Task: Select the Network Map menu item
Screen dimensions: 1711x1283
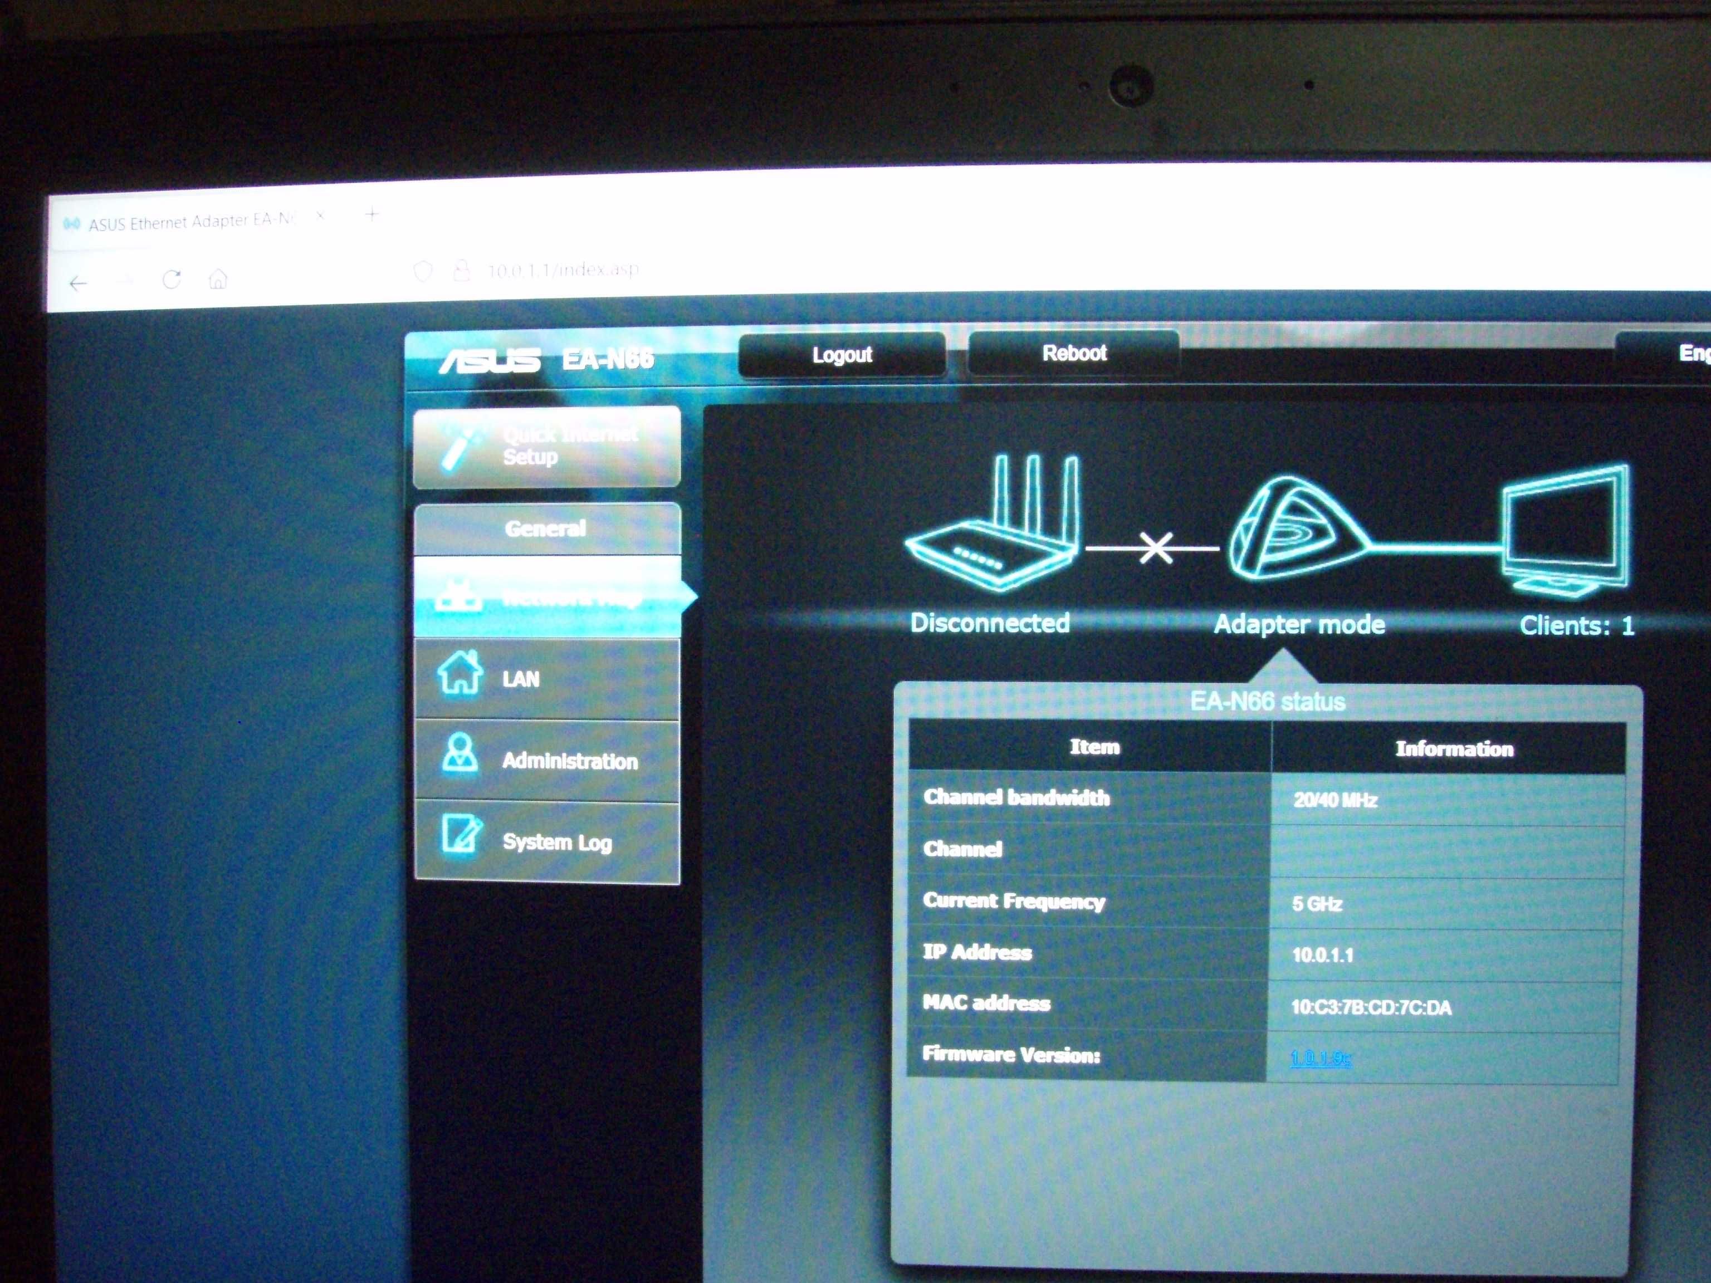Action: click(x=547, y=597)
